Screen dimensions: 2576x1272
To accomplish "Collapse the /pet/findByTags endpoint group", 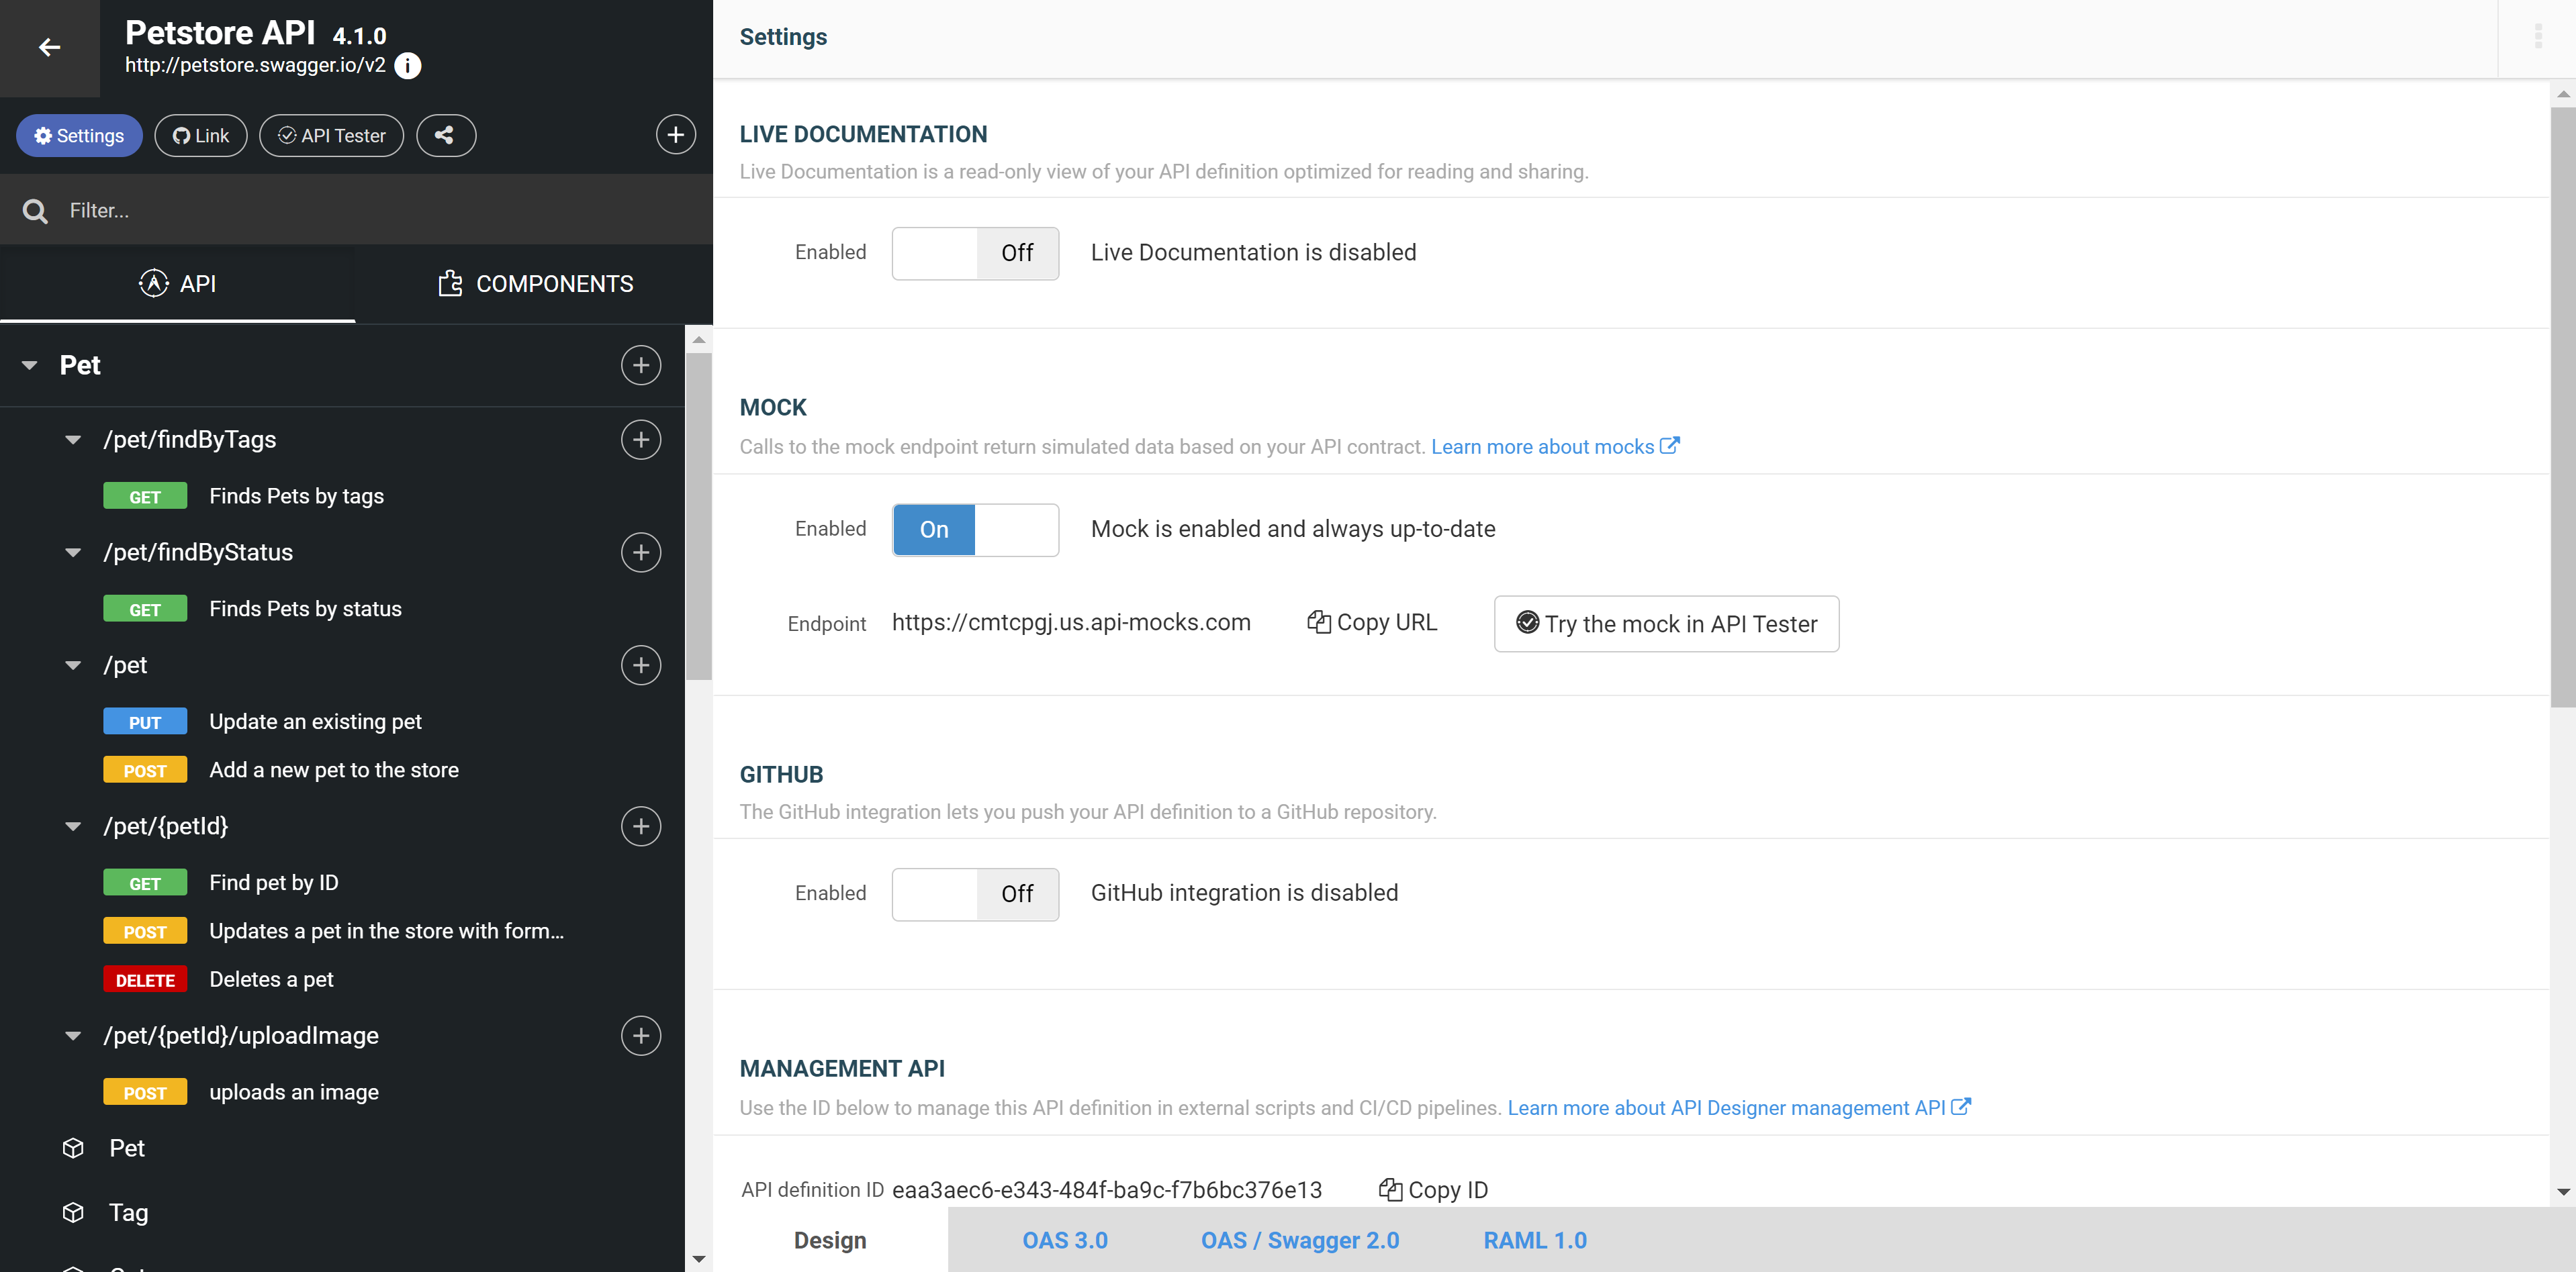I will 73,438.
